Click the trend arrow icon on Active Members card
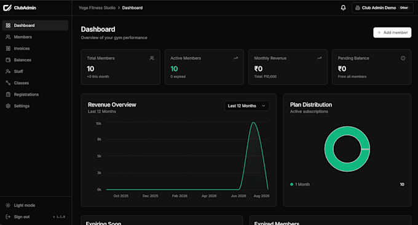Screen dimensions: 418x225 235,58
